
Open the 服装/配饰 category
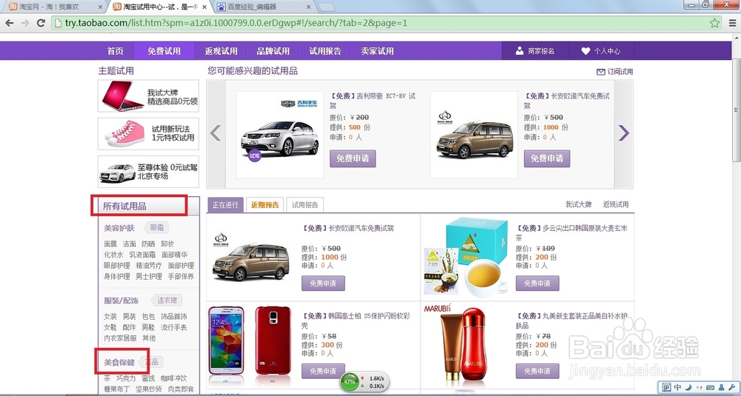tap(121, 301)
